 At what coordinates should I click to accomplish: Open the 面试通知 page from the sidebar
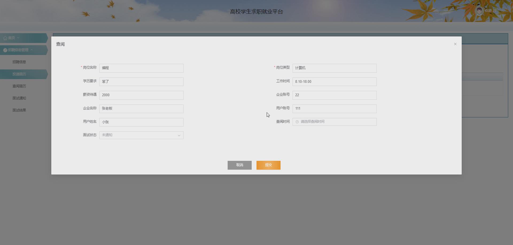click(19, 98)
